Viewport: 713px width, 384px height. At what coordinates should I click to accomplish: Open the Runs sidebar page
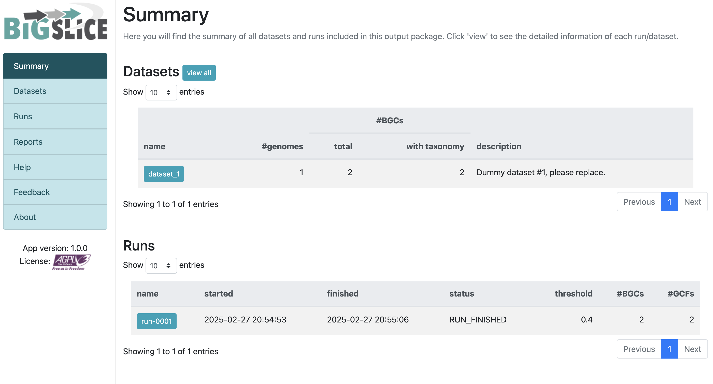pyautogui.click(x=55, y=116)
